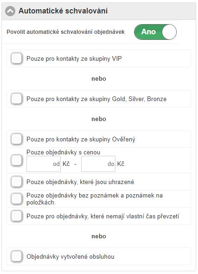Click 'Pouze objednávky s cenou' label

click(63, 153)
